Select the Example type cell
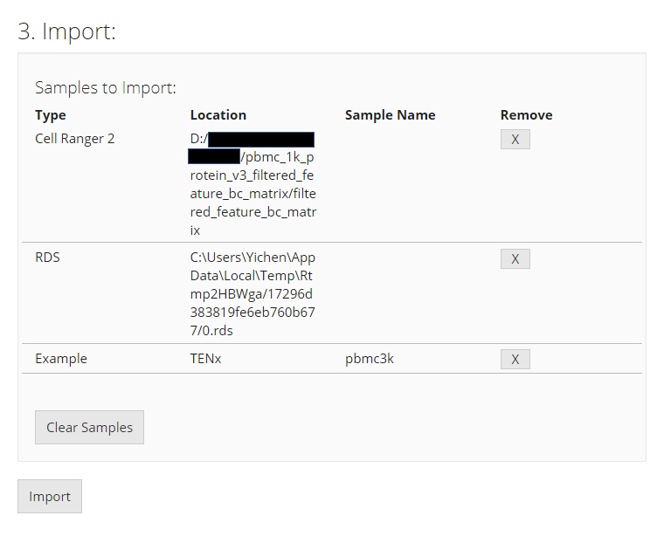This screenshot has width=664, height=543. tap(61, 359)
